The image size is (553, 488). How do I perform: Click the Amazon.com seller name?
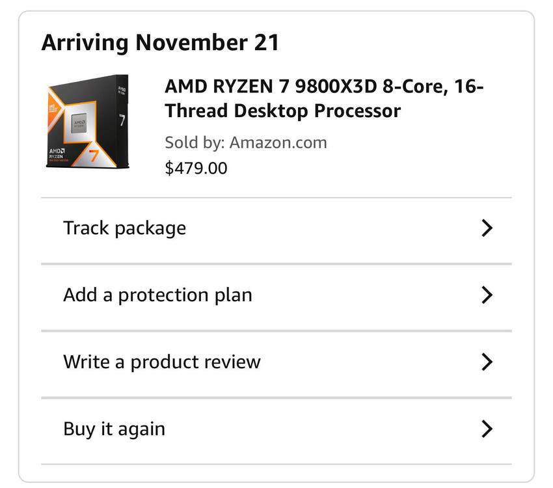[x=278, y=142]
